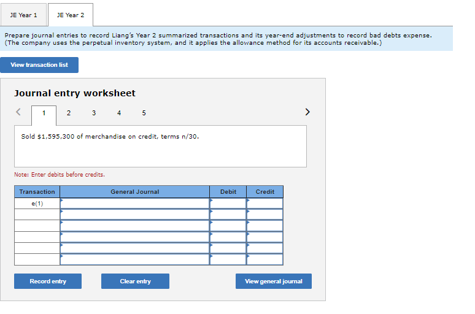This screenshot has height=314, width=475.
Task: Open worksheet entry tab 3
Action: click(x=94, y=113)
